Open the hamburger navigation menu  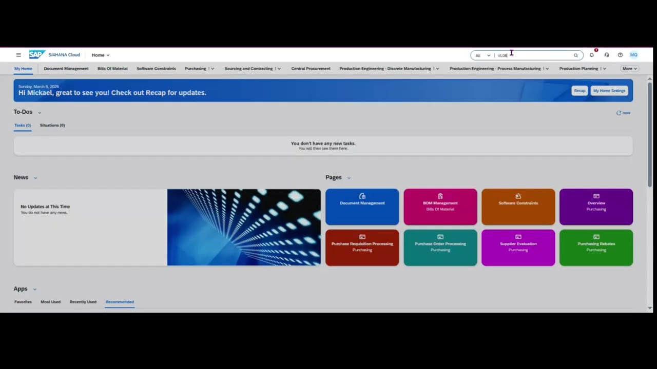(x=18, y=55)
